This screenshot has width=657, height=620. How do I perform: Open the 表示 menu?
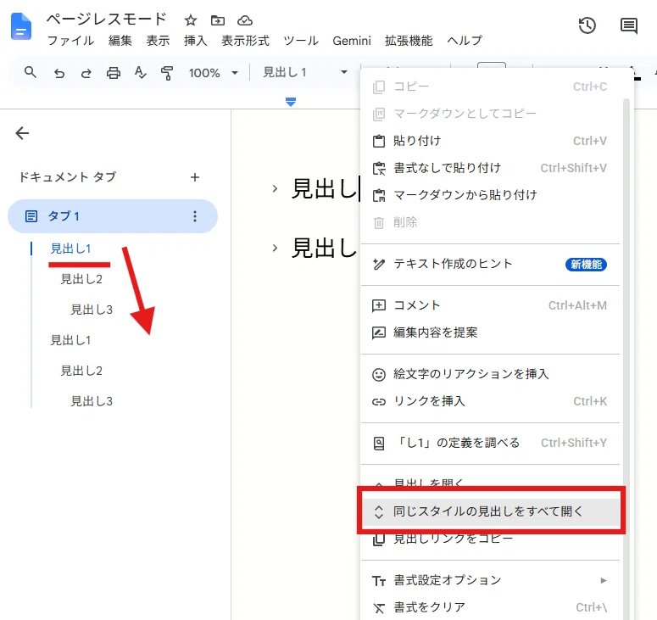pos(158,41)
